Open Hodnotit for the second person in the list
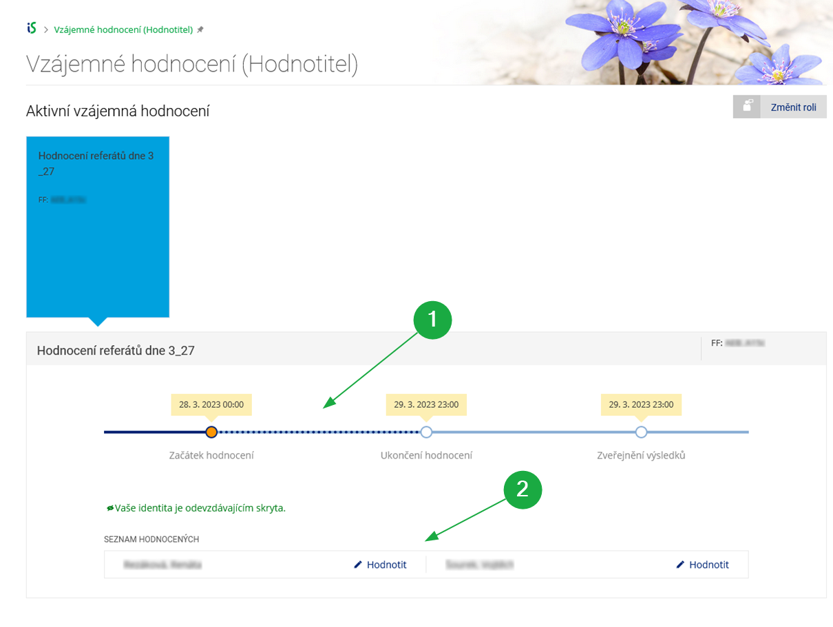Viewport: 833px width, 627px height. [708, 564]
